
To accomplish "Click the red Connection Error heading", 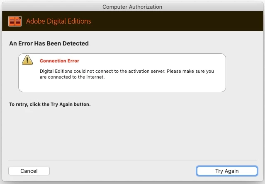I will coord(59,61).
